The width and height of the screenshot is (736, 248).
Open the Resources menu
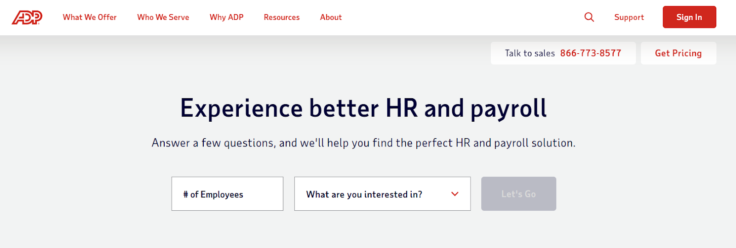(x=282, y=17)
